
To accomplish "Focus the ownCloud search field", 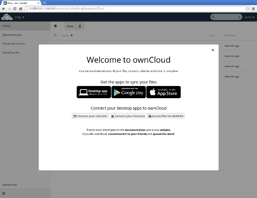I will [226, 17].
